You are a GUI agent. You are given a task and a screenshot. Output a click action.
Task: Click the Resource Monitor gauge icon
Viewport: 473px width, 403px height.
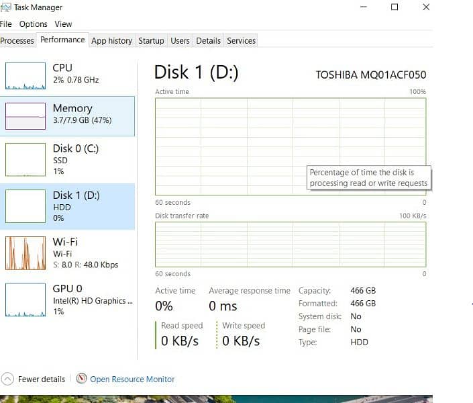[x=81, y=378]
